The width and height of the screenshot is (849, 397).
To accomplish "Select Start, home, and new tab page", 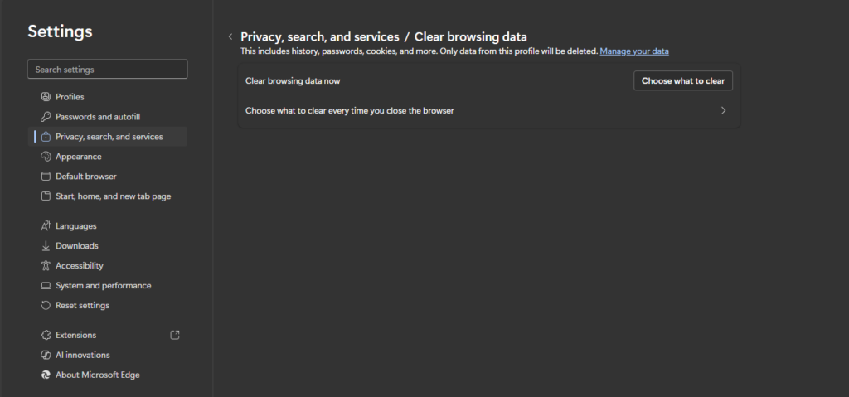I will point(113,196).
